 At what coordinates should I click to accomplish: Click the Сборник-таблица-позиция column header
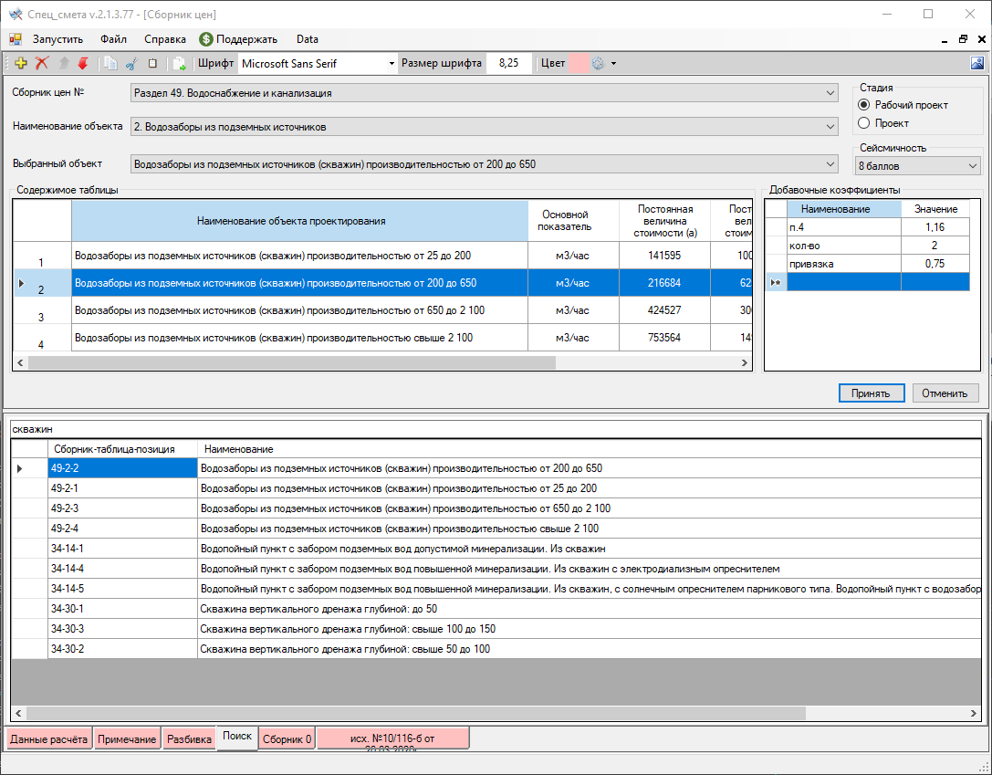pyautogui.click(x=122, y=449)
